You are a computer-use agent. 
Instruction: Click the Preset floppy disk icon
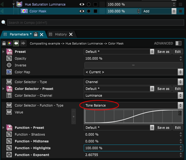tap(9, 52)
